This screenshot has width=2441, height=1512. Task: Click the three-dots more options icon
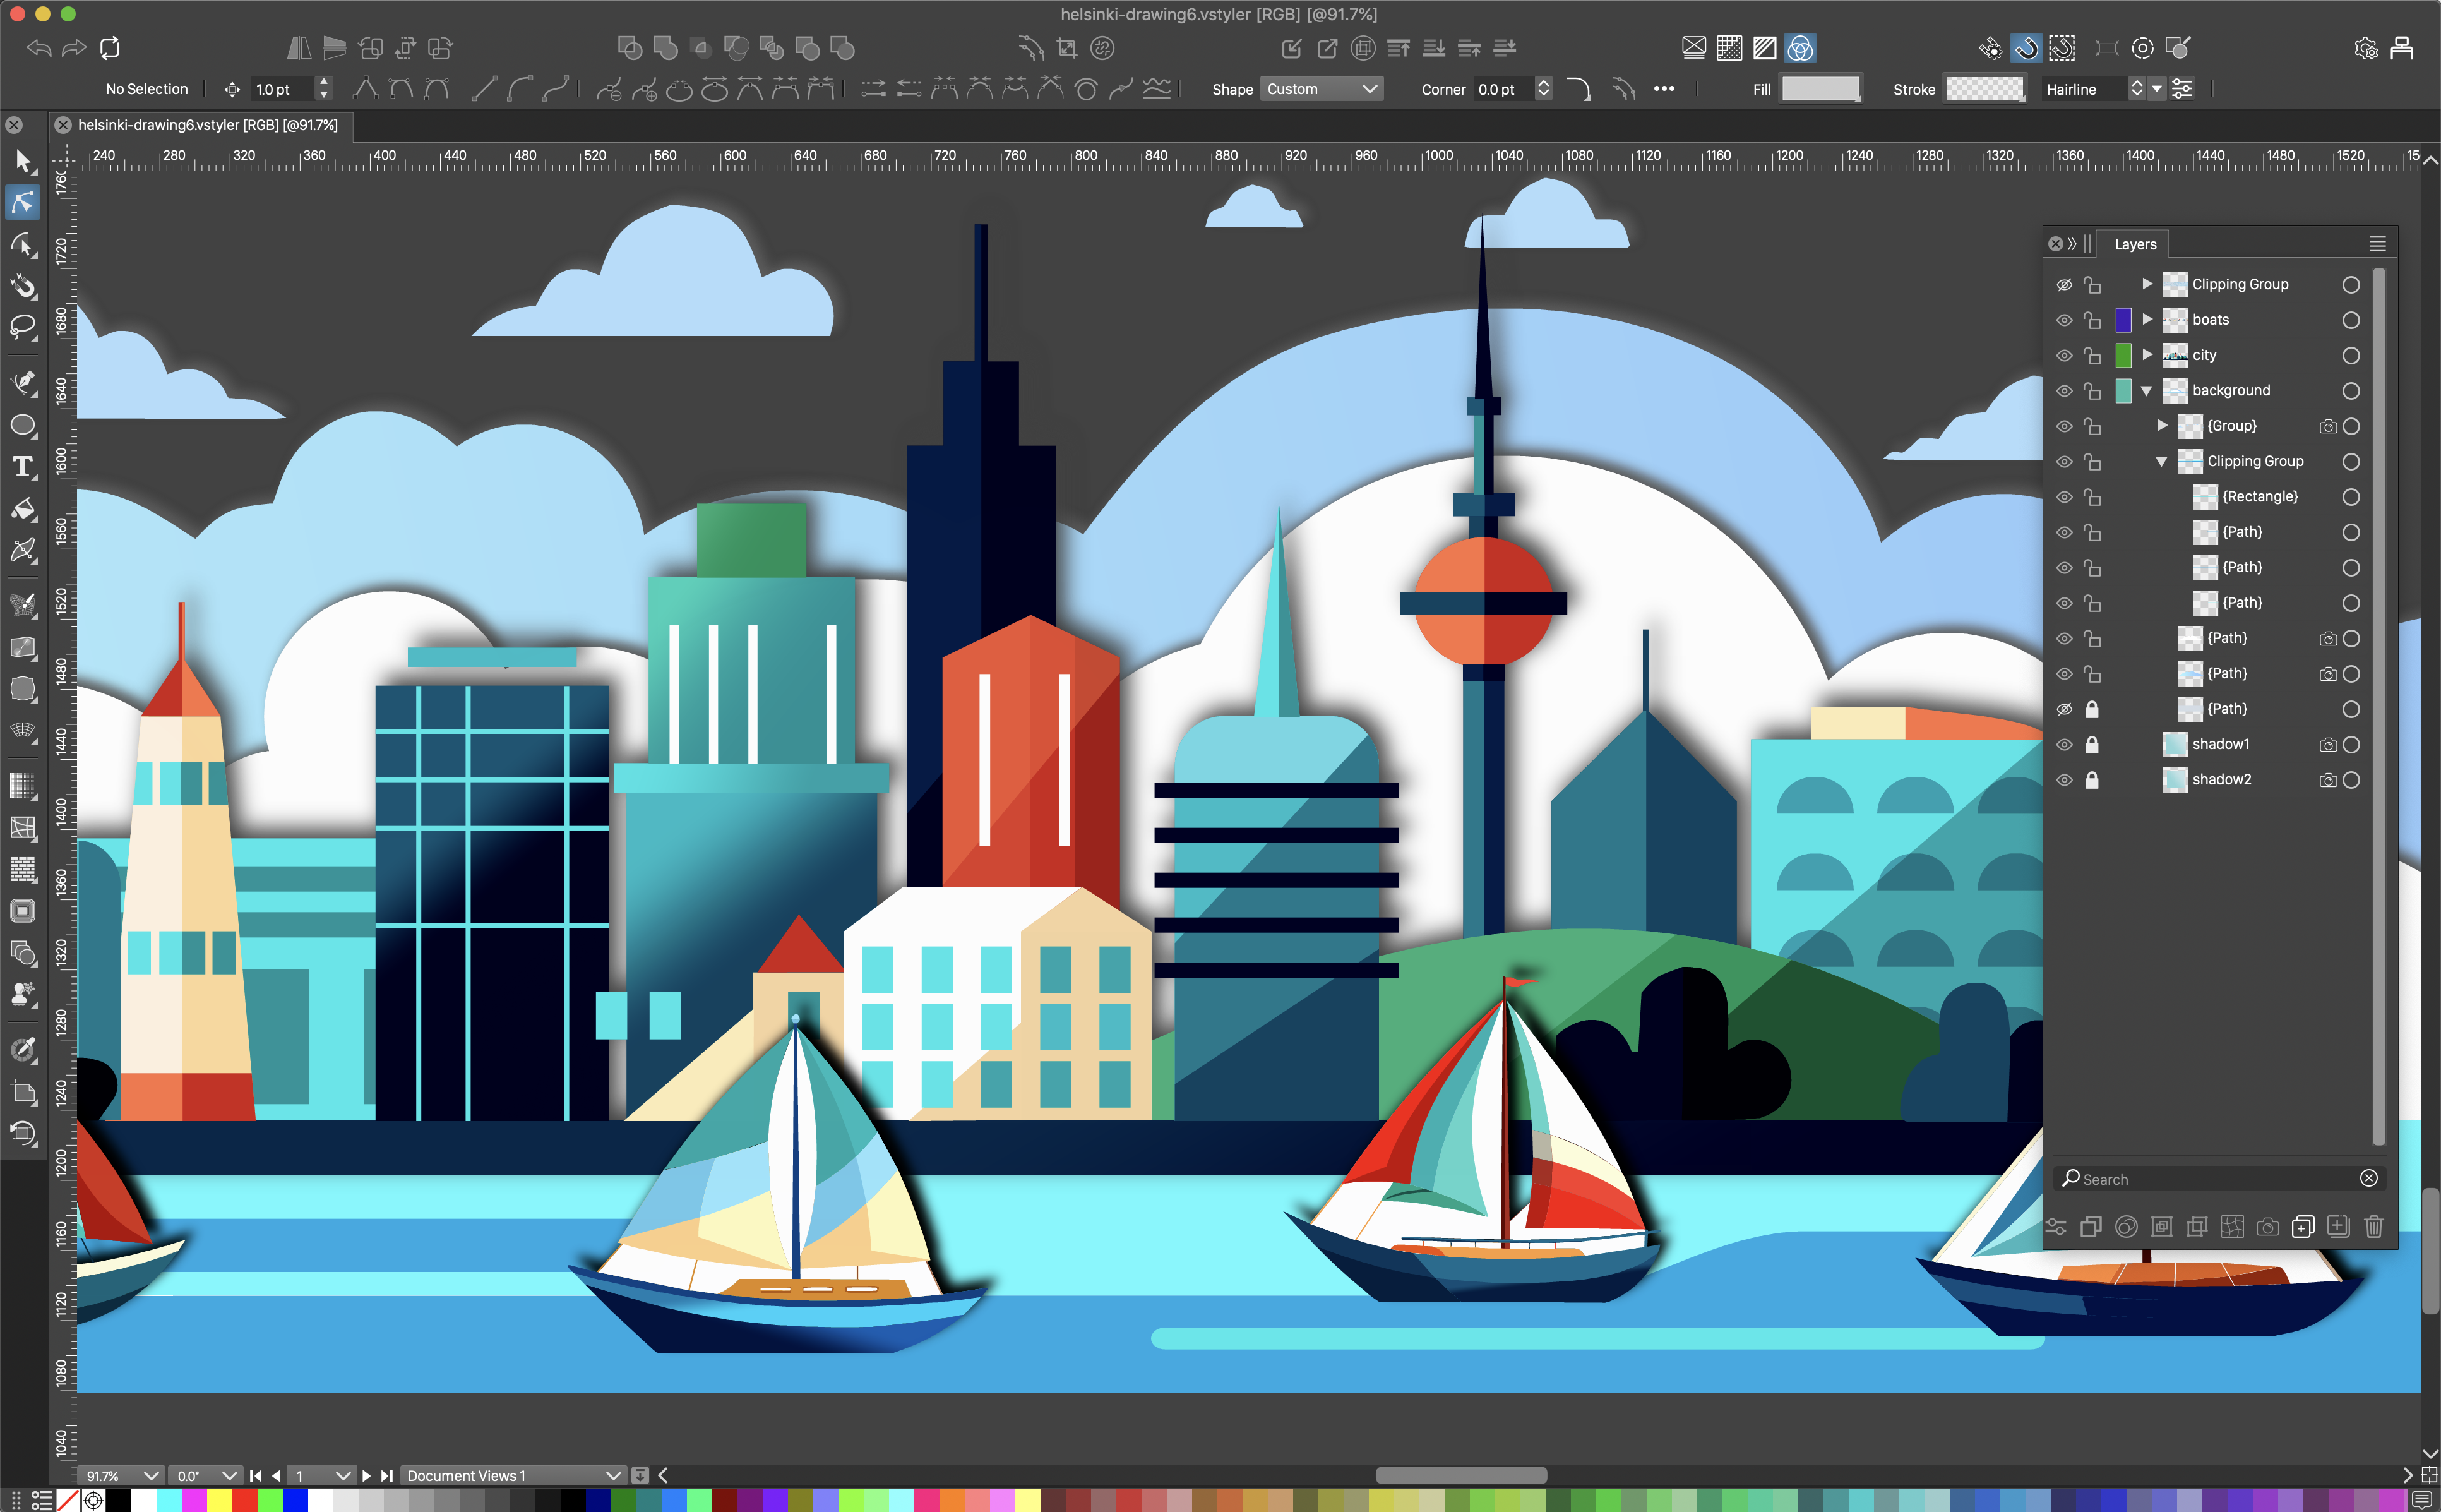pos(1664,89)
